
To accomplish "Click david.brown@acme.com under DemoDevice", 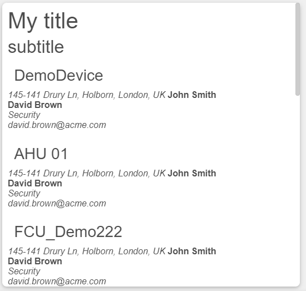I will coord(57,125).
